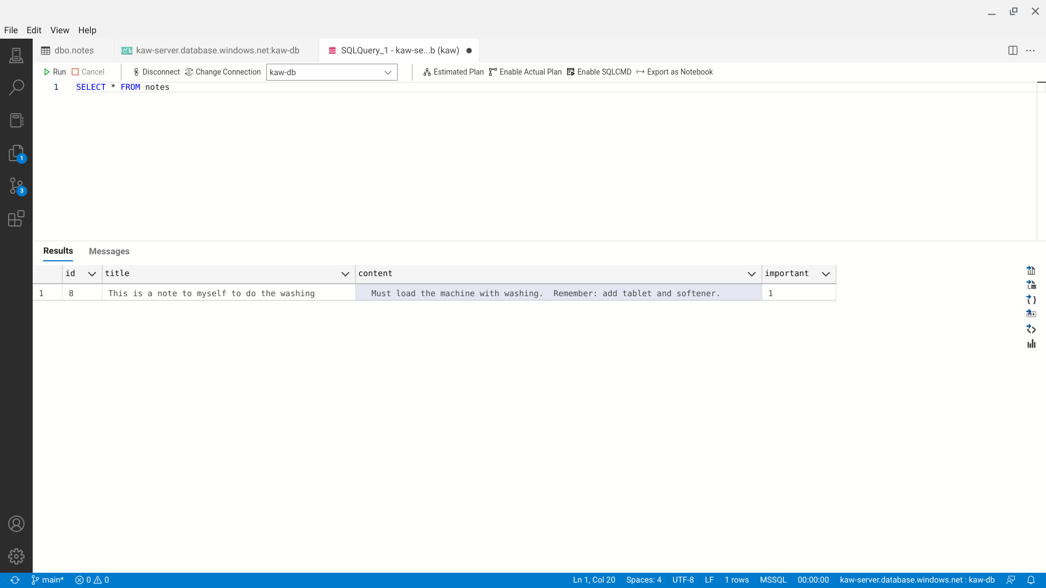Screen dimensions: 1046x588
Task: Save query results as JSON
Action: tap(1031, 300)
